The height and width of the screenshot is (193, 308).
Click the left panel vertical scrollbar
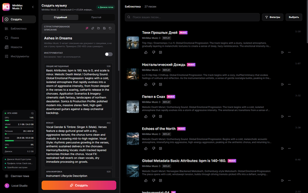coord(119,35)
